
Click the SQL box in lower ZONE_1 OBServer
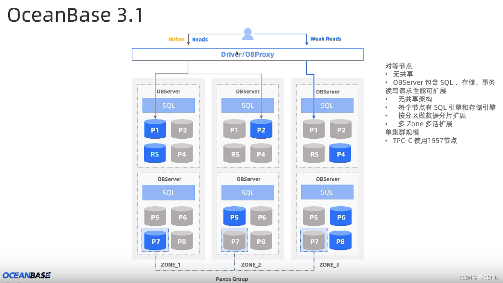tap(169, 193)
